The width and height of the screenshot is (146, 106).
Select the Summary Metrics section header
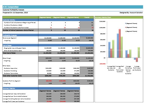click(x=9, y=88)
